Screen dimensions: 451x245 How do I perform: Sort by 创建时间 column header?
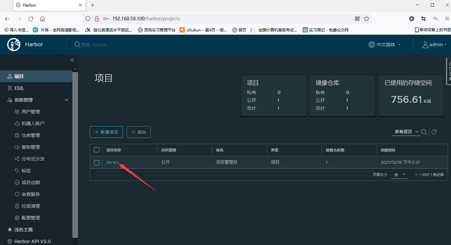(388, 150)
